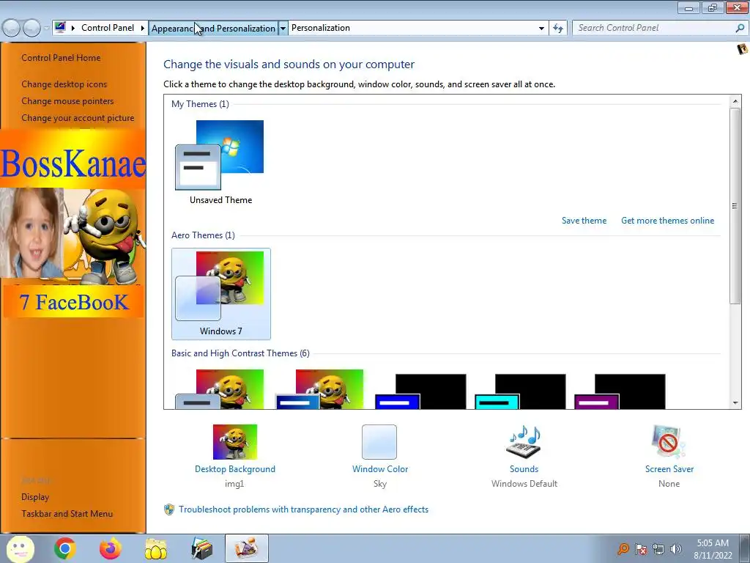Select the high contrast theme with cyan window
The height and width of the screenshot is (563, 750).
[x=520, y=391]
